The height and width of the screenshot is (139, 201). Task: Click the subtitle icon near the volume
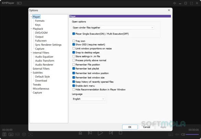tap(170, 135)
